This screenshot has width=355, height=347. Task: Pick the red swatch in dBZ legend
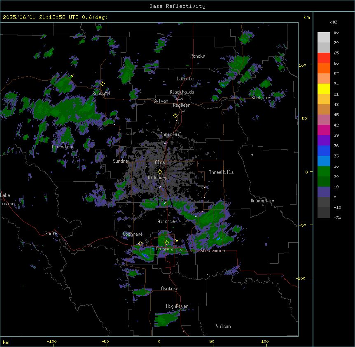pyautogui.click(x=324, y=58)
